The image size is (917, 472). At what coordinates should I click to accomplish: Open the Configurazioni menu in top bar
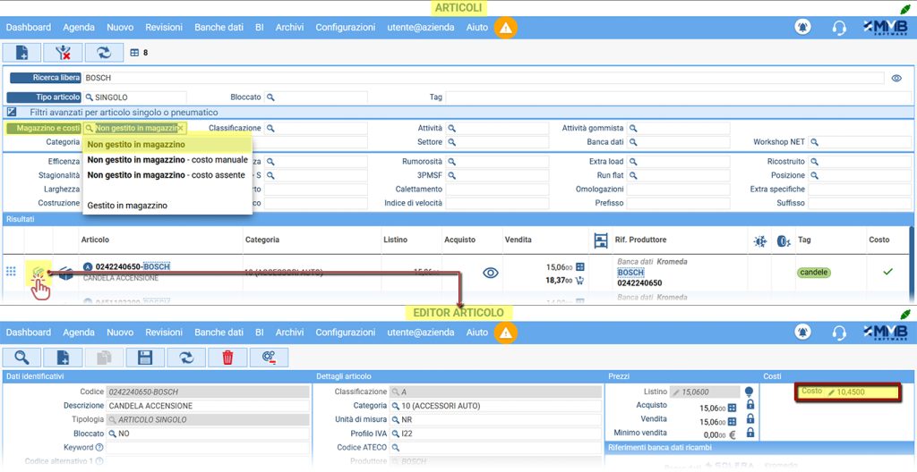[x=345, y=27]
